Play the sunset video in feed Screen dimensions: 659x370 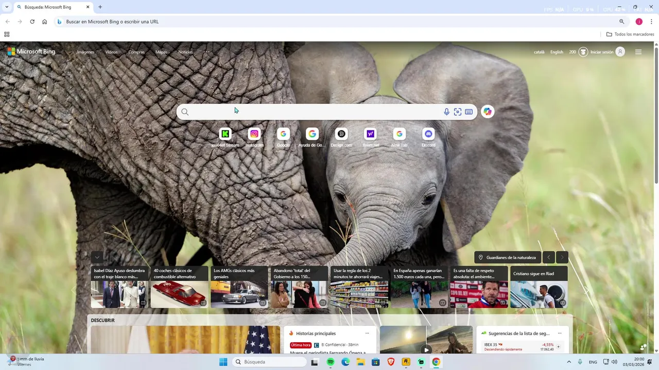tap(426, 350)
